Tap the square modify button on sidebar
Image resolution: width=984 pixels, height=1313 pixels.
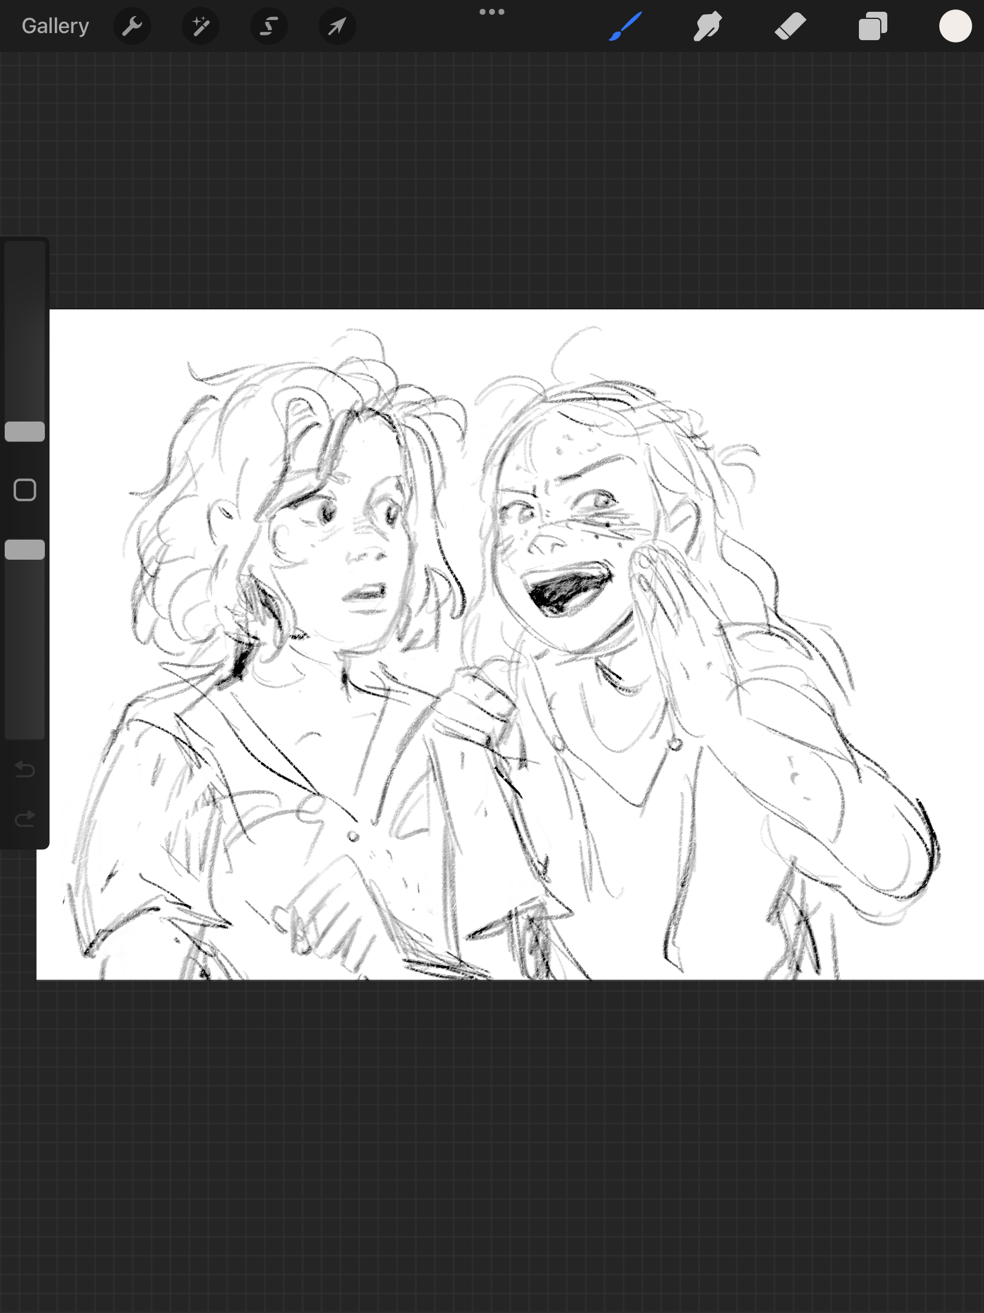coord(25,490)
